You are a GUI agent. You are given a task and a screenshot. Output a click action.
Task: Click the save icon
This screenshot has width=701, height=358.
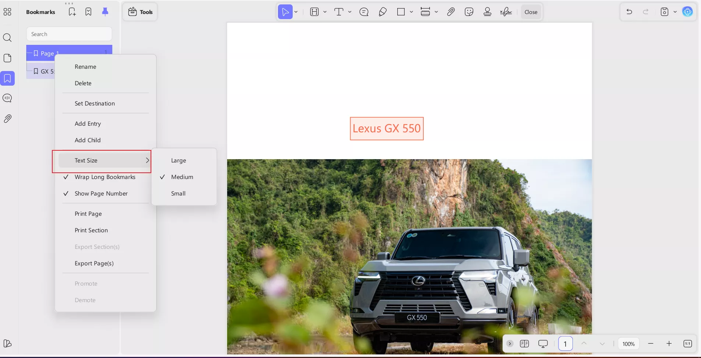665,12
